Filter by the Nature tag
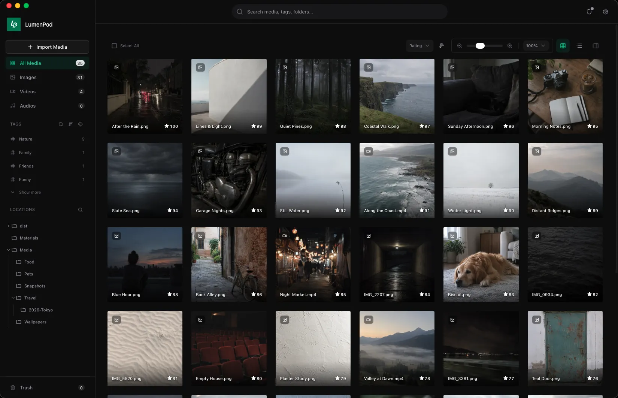This screenshot has width=618, height=398. point(47,139)
